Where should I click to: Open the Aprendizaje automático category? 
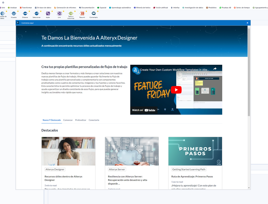[x=120, y=8]
